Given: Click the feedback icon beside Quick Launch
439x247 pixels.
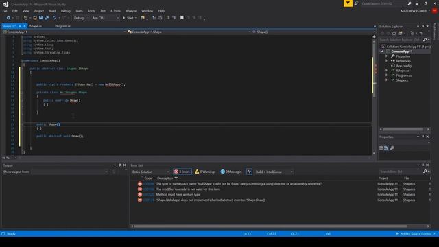Looking at the screenshot, I should point(356,3).
